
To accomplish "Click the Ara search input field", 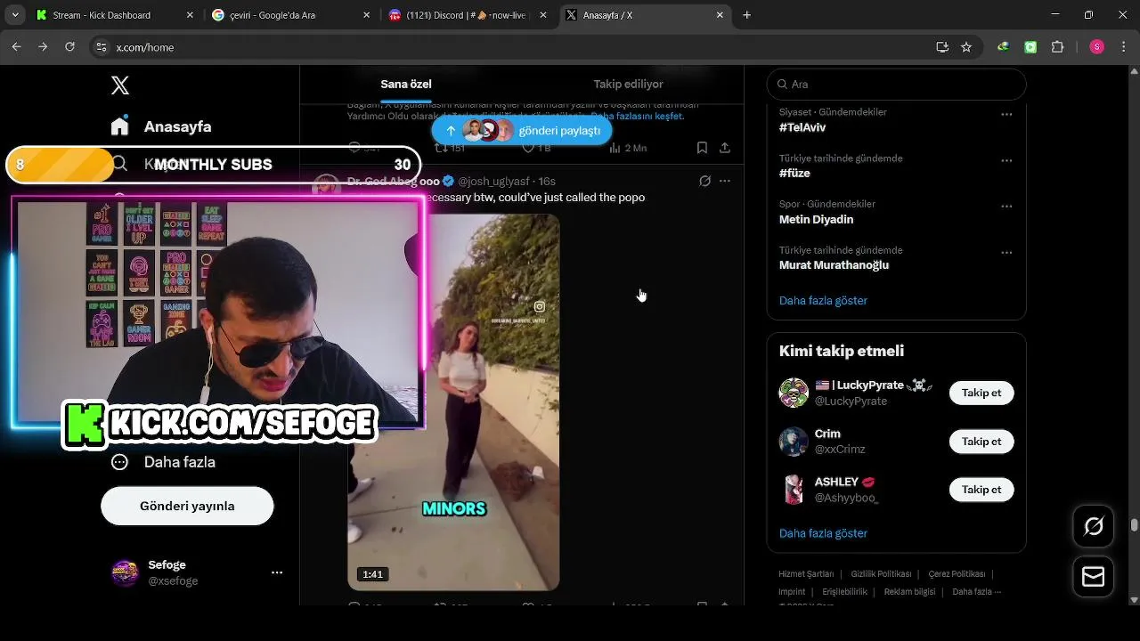I will click(x=896, y=84).
